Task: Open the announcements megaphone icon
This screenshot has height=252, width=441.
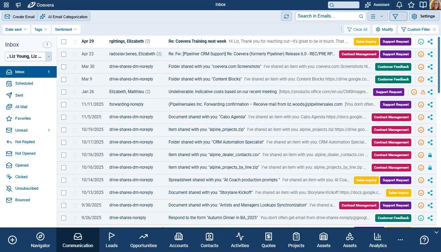Action: point(18,5)
